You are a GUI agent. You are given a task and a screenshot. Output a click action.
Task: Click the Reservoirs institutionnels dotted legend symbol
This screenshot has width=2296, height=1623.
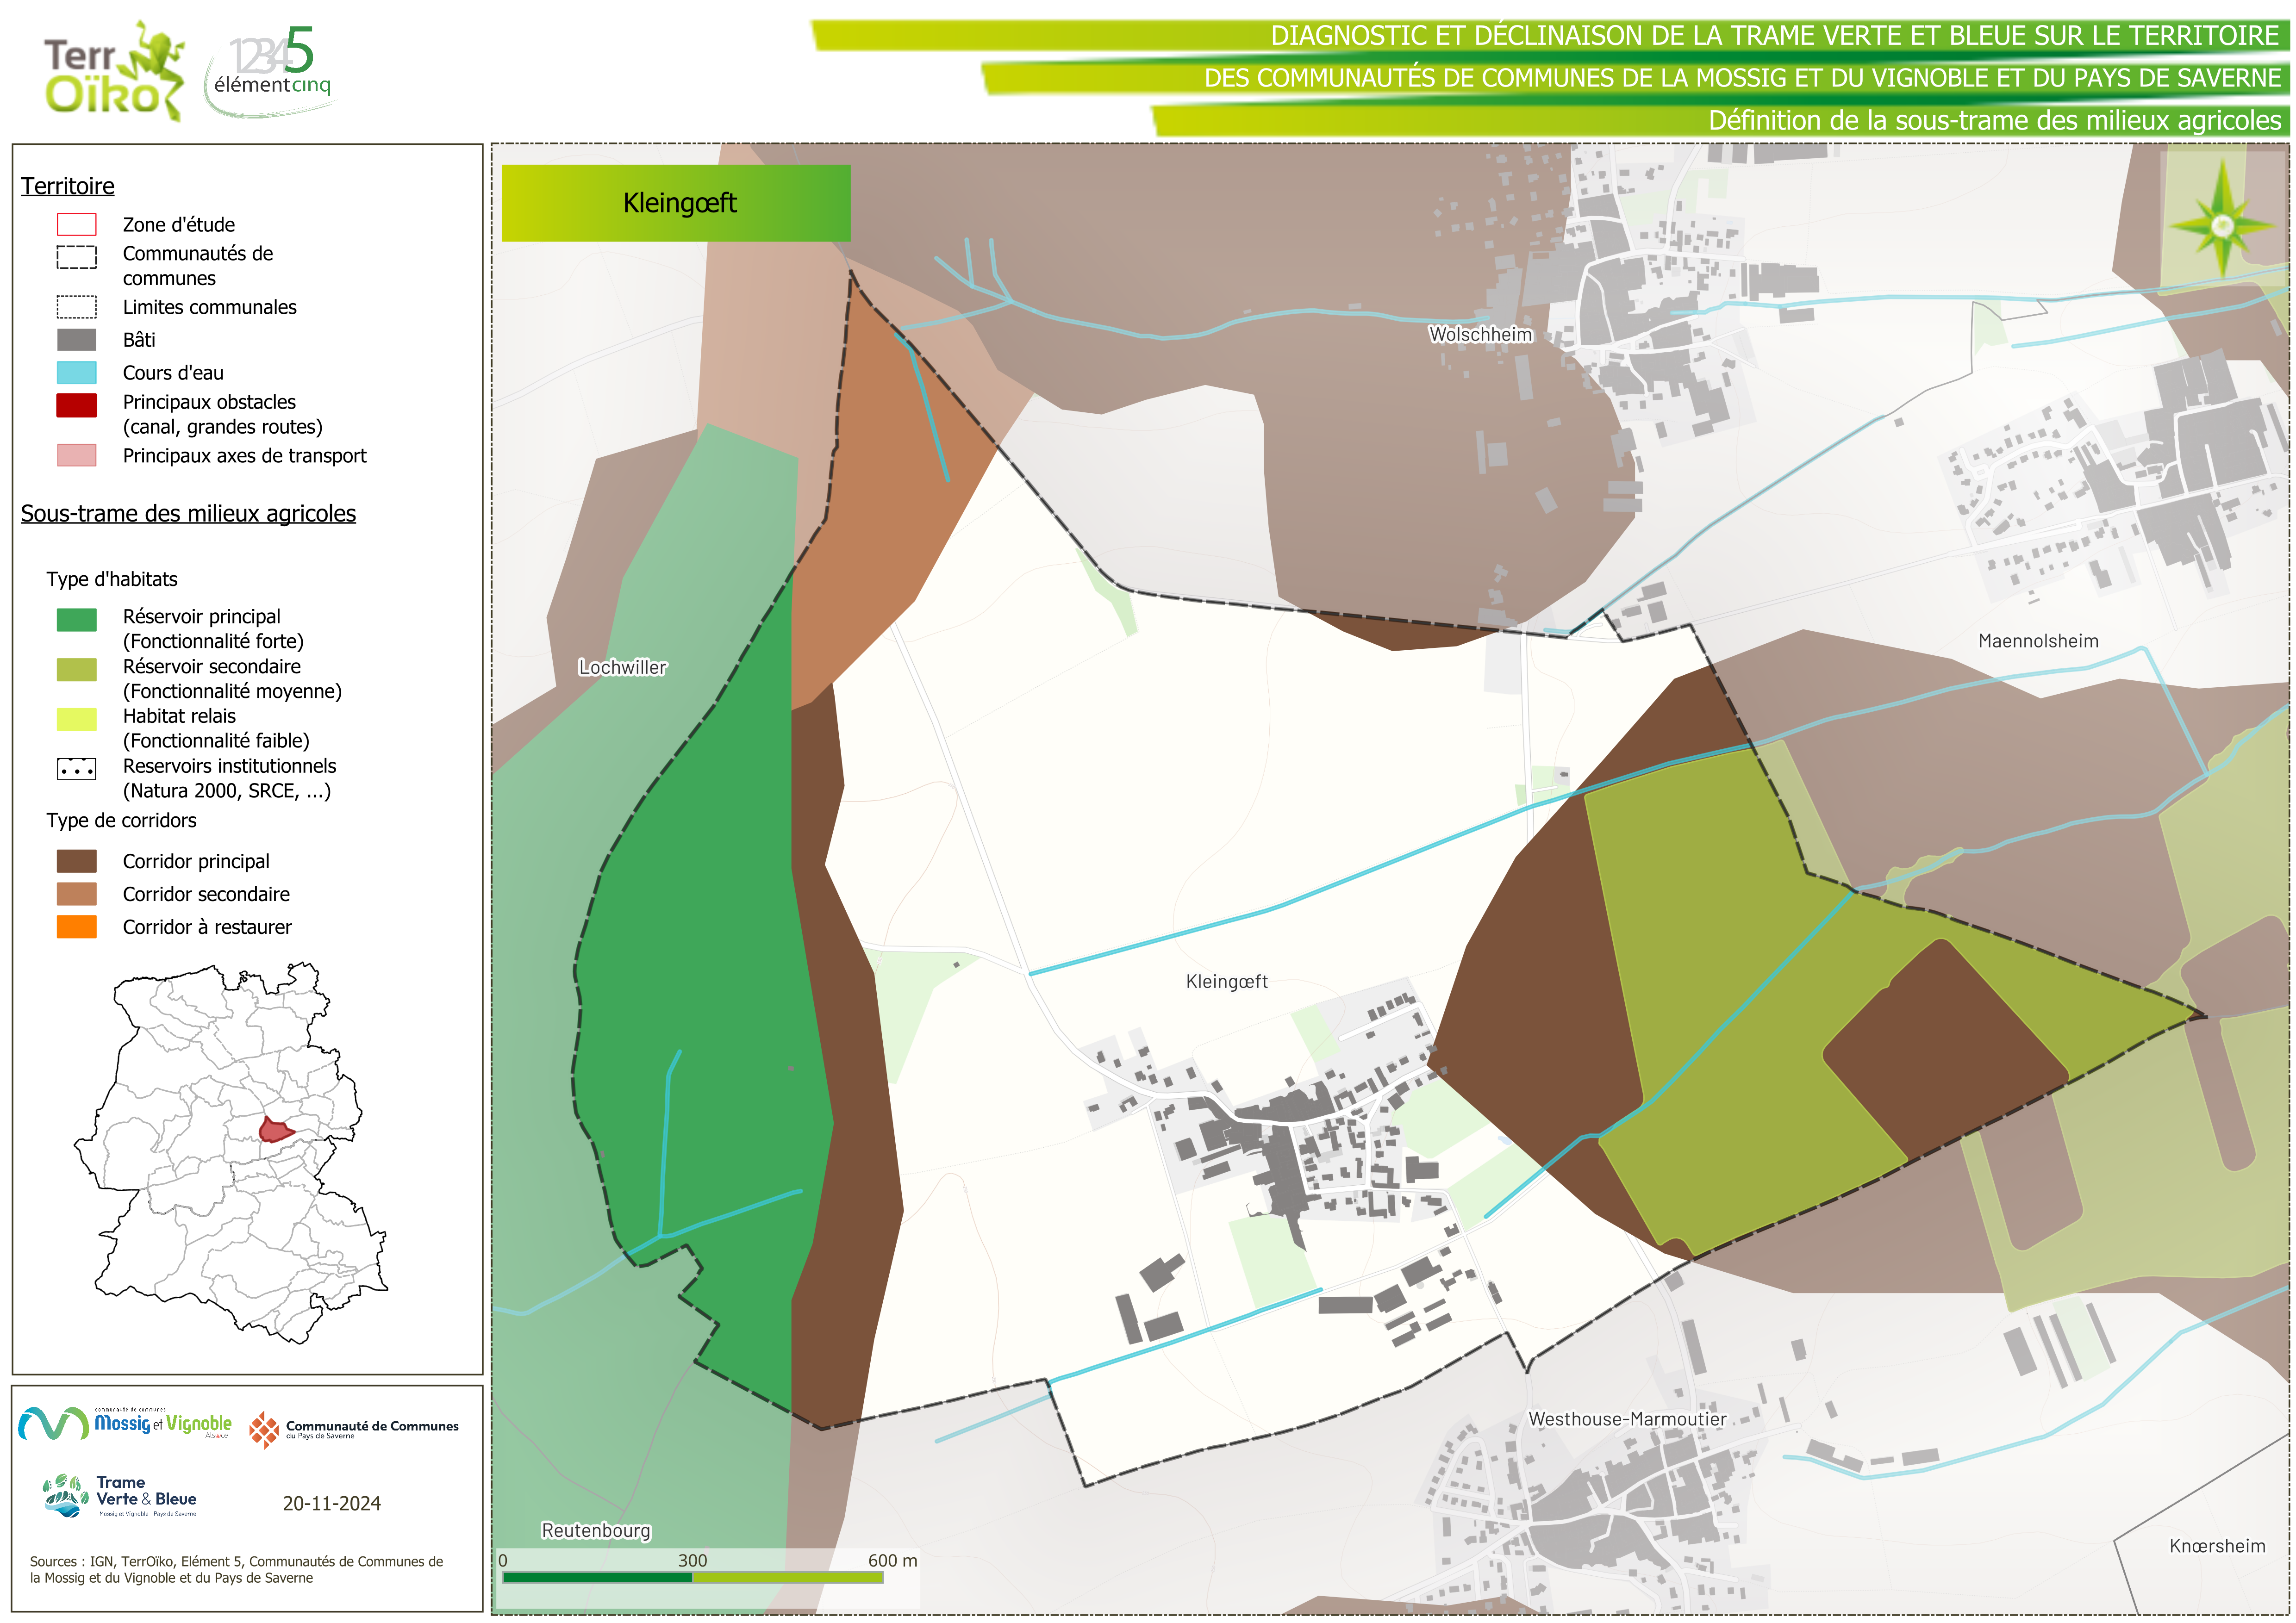coord(77,769)
